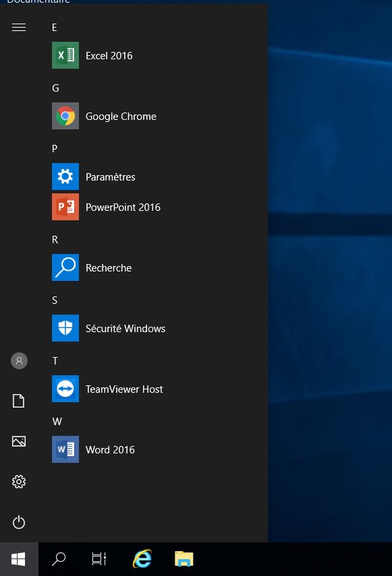Select the 'TeamViewer Host' text label
The width and height of the screenshot is (392, 576).
[x=124, y=389]
